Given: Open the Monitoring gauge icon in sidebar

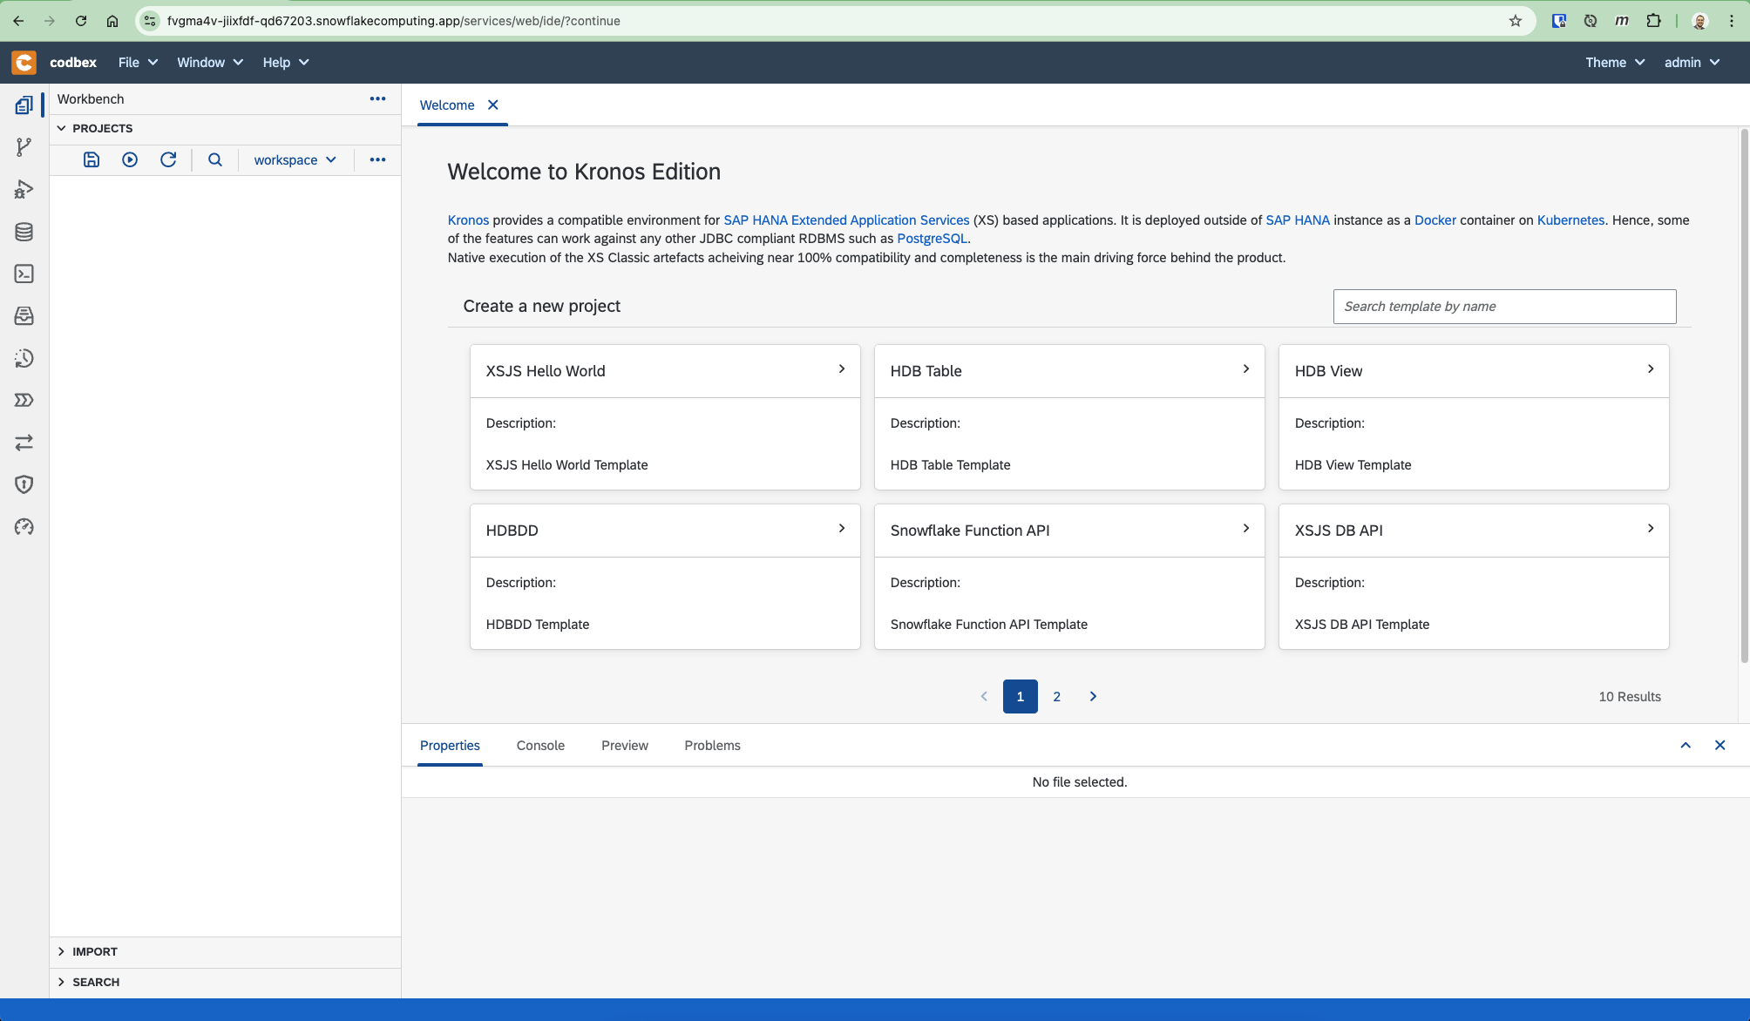Looking at the screenshot, I should click(24, 526).
